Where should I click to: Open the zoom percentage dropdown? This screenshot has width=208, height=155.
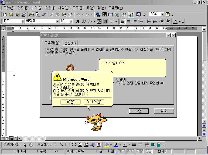point(162,14)
